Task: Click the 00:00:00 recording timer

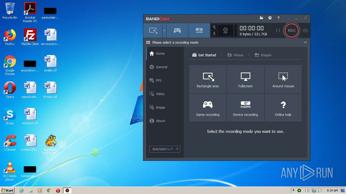Action: (x=252, y=28)
